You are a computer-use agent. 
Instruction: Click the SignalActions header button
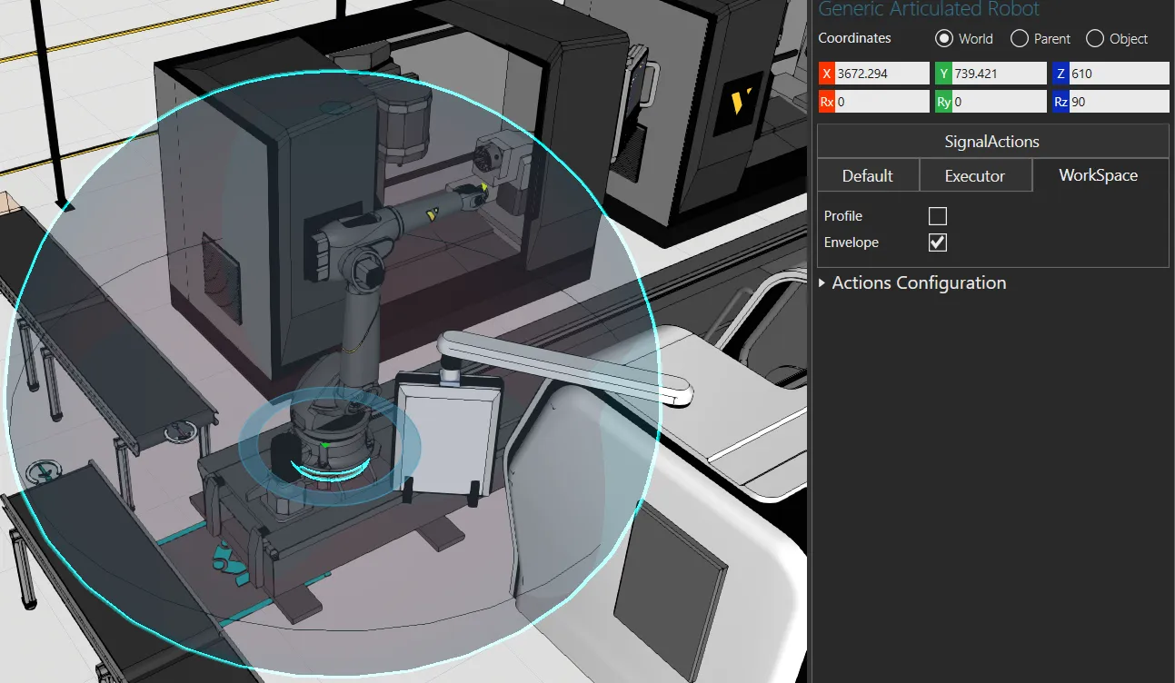(x=991, y=142)
